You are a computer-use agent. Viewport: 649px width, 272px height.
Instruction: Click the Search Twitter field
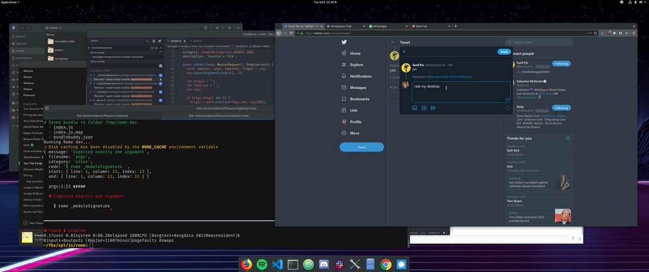point(539,42)
